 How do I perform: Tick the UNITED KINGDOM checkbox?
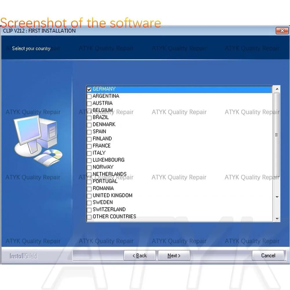[x=89, y=196]
